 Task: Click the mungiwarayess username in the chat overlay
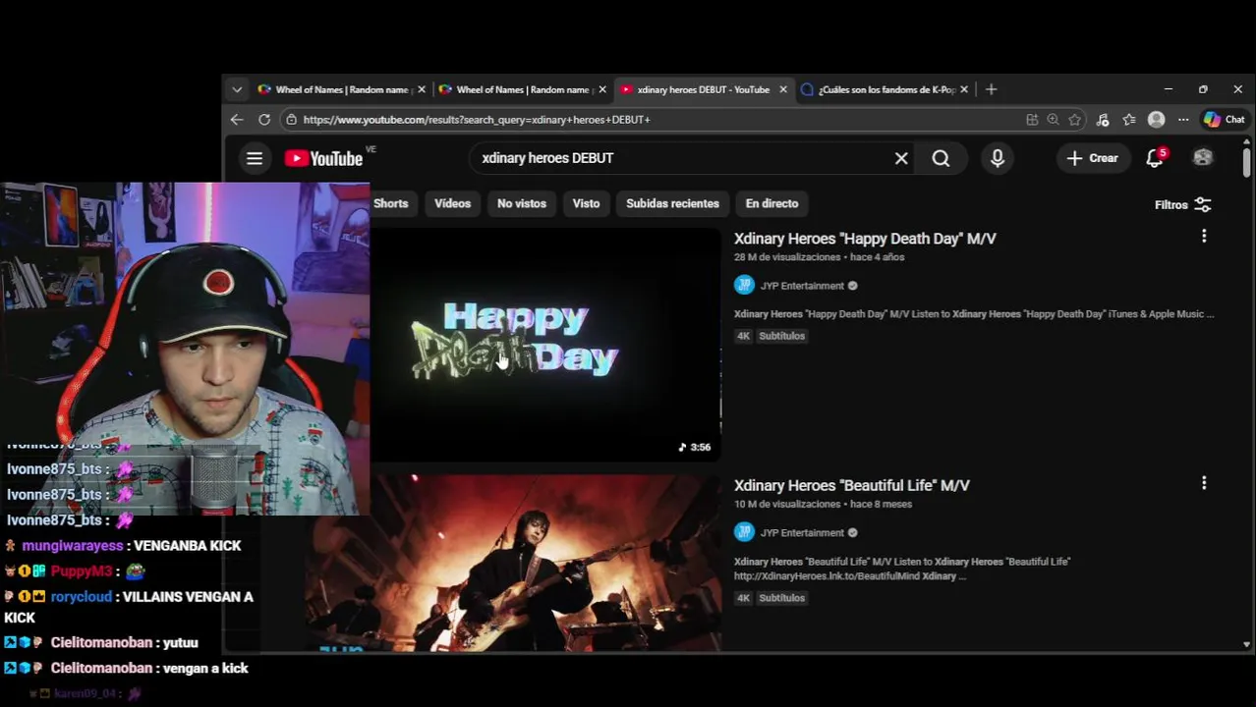point(73,546)
